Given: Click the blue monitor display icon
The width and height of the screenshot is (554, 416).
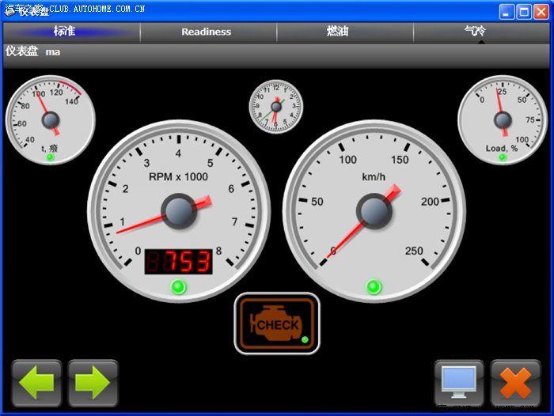Looking at the screenshot, I should [459, 384].
